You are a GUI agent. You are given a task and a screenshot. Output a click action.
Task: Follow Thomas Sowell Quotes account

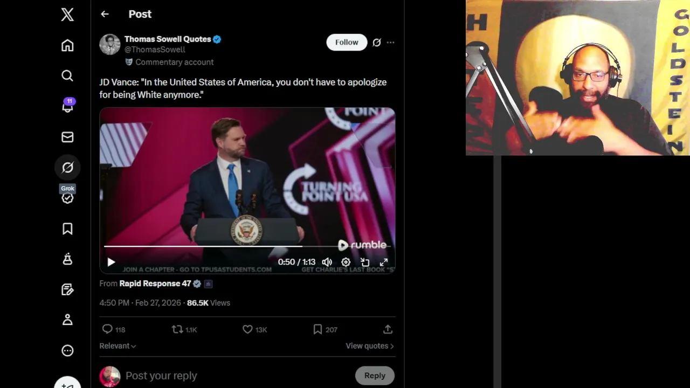[x=347, y=43]
